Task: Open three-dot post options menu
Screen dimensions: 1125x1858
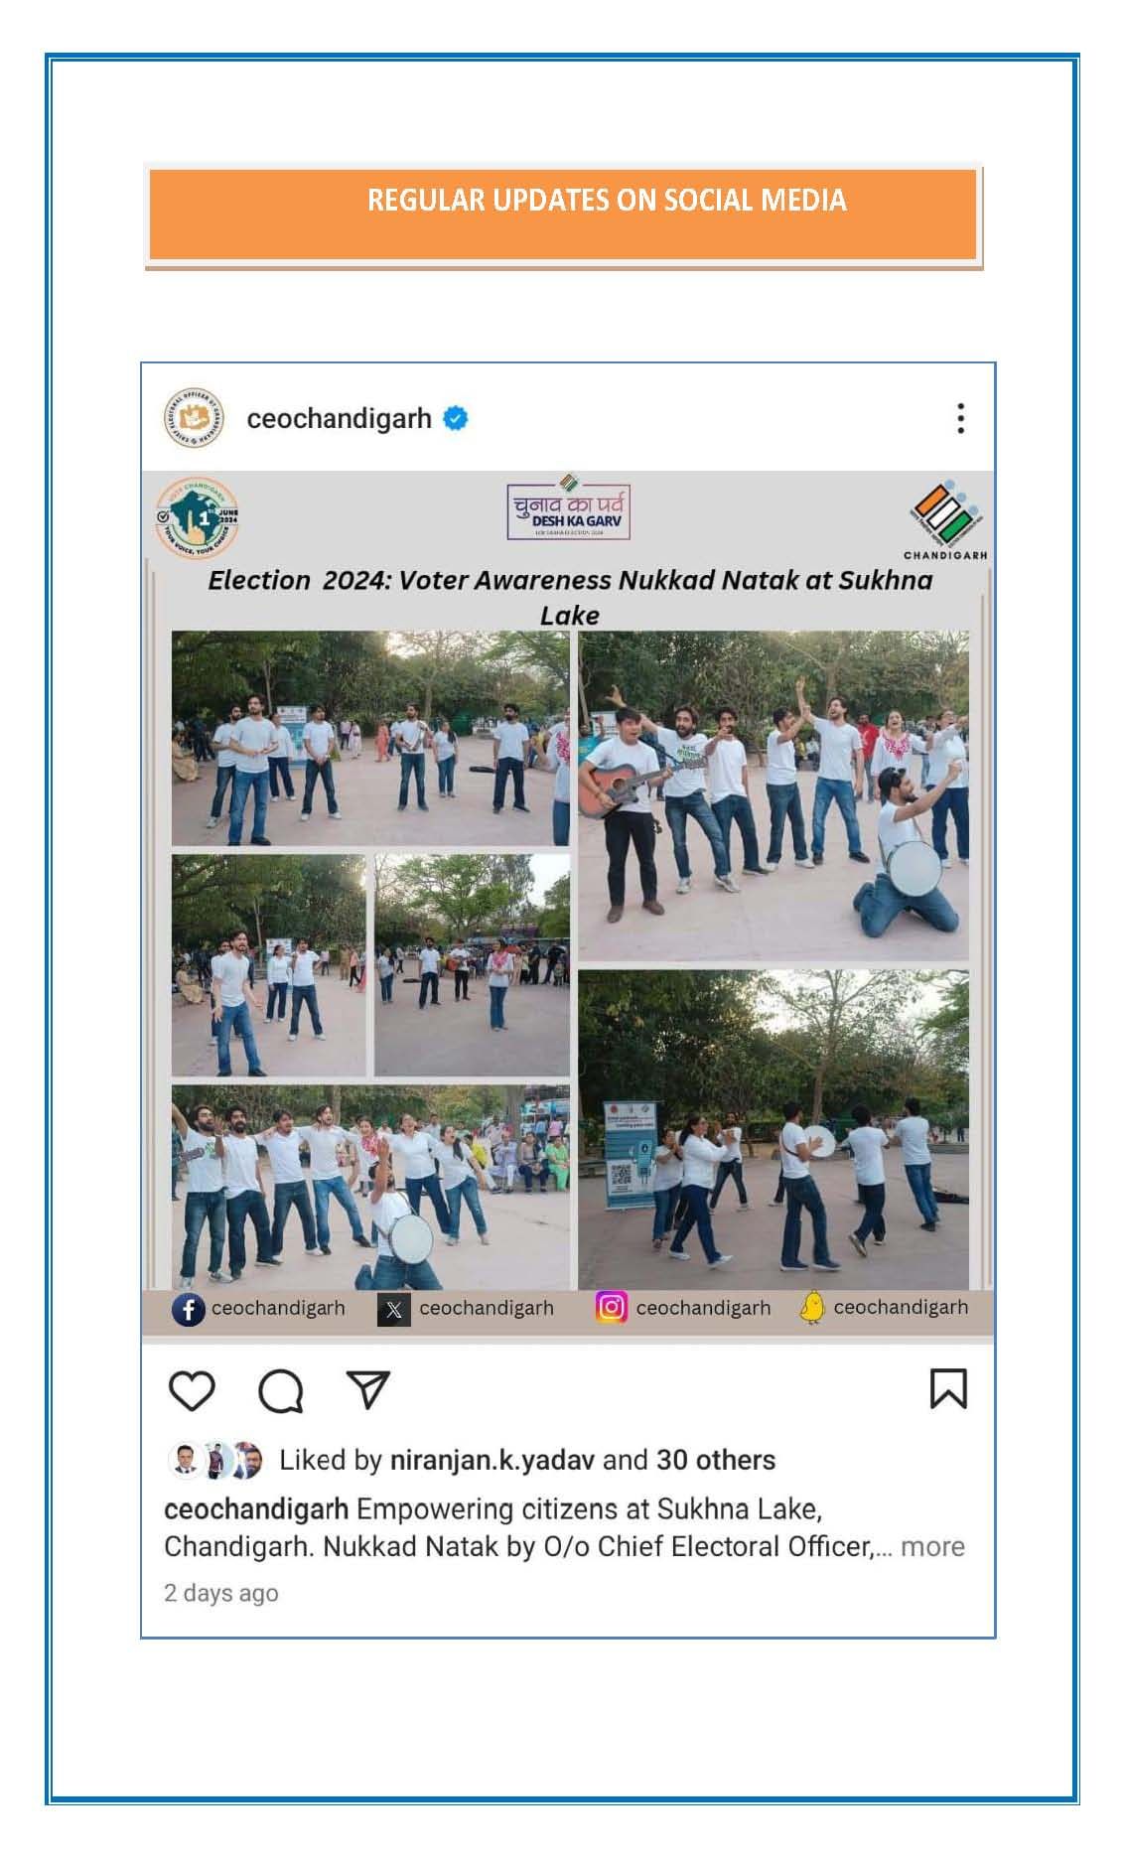Action: point(960,418)
